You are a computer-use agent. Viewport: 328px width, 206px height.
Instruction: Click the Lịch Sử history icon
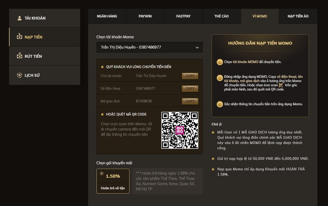tap(19, 76)
